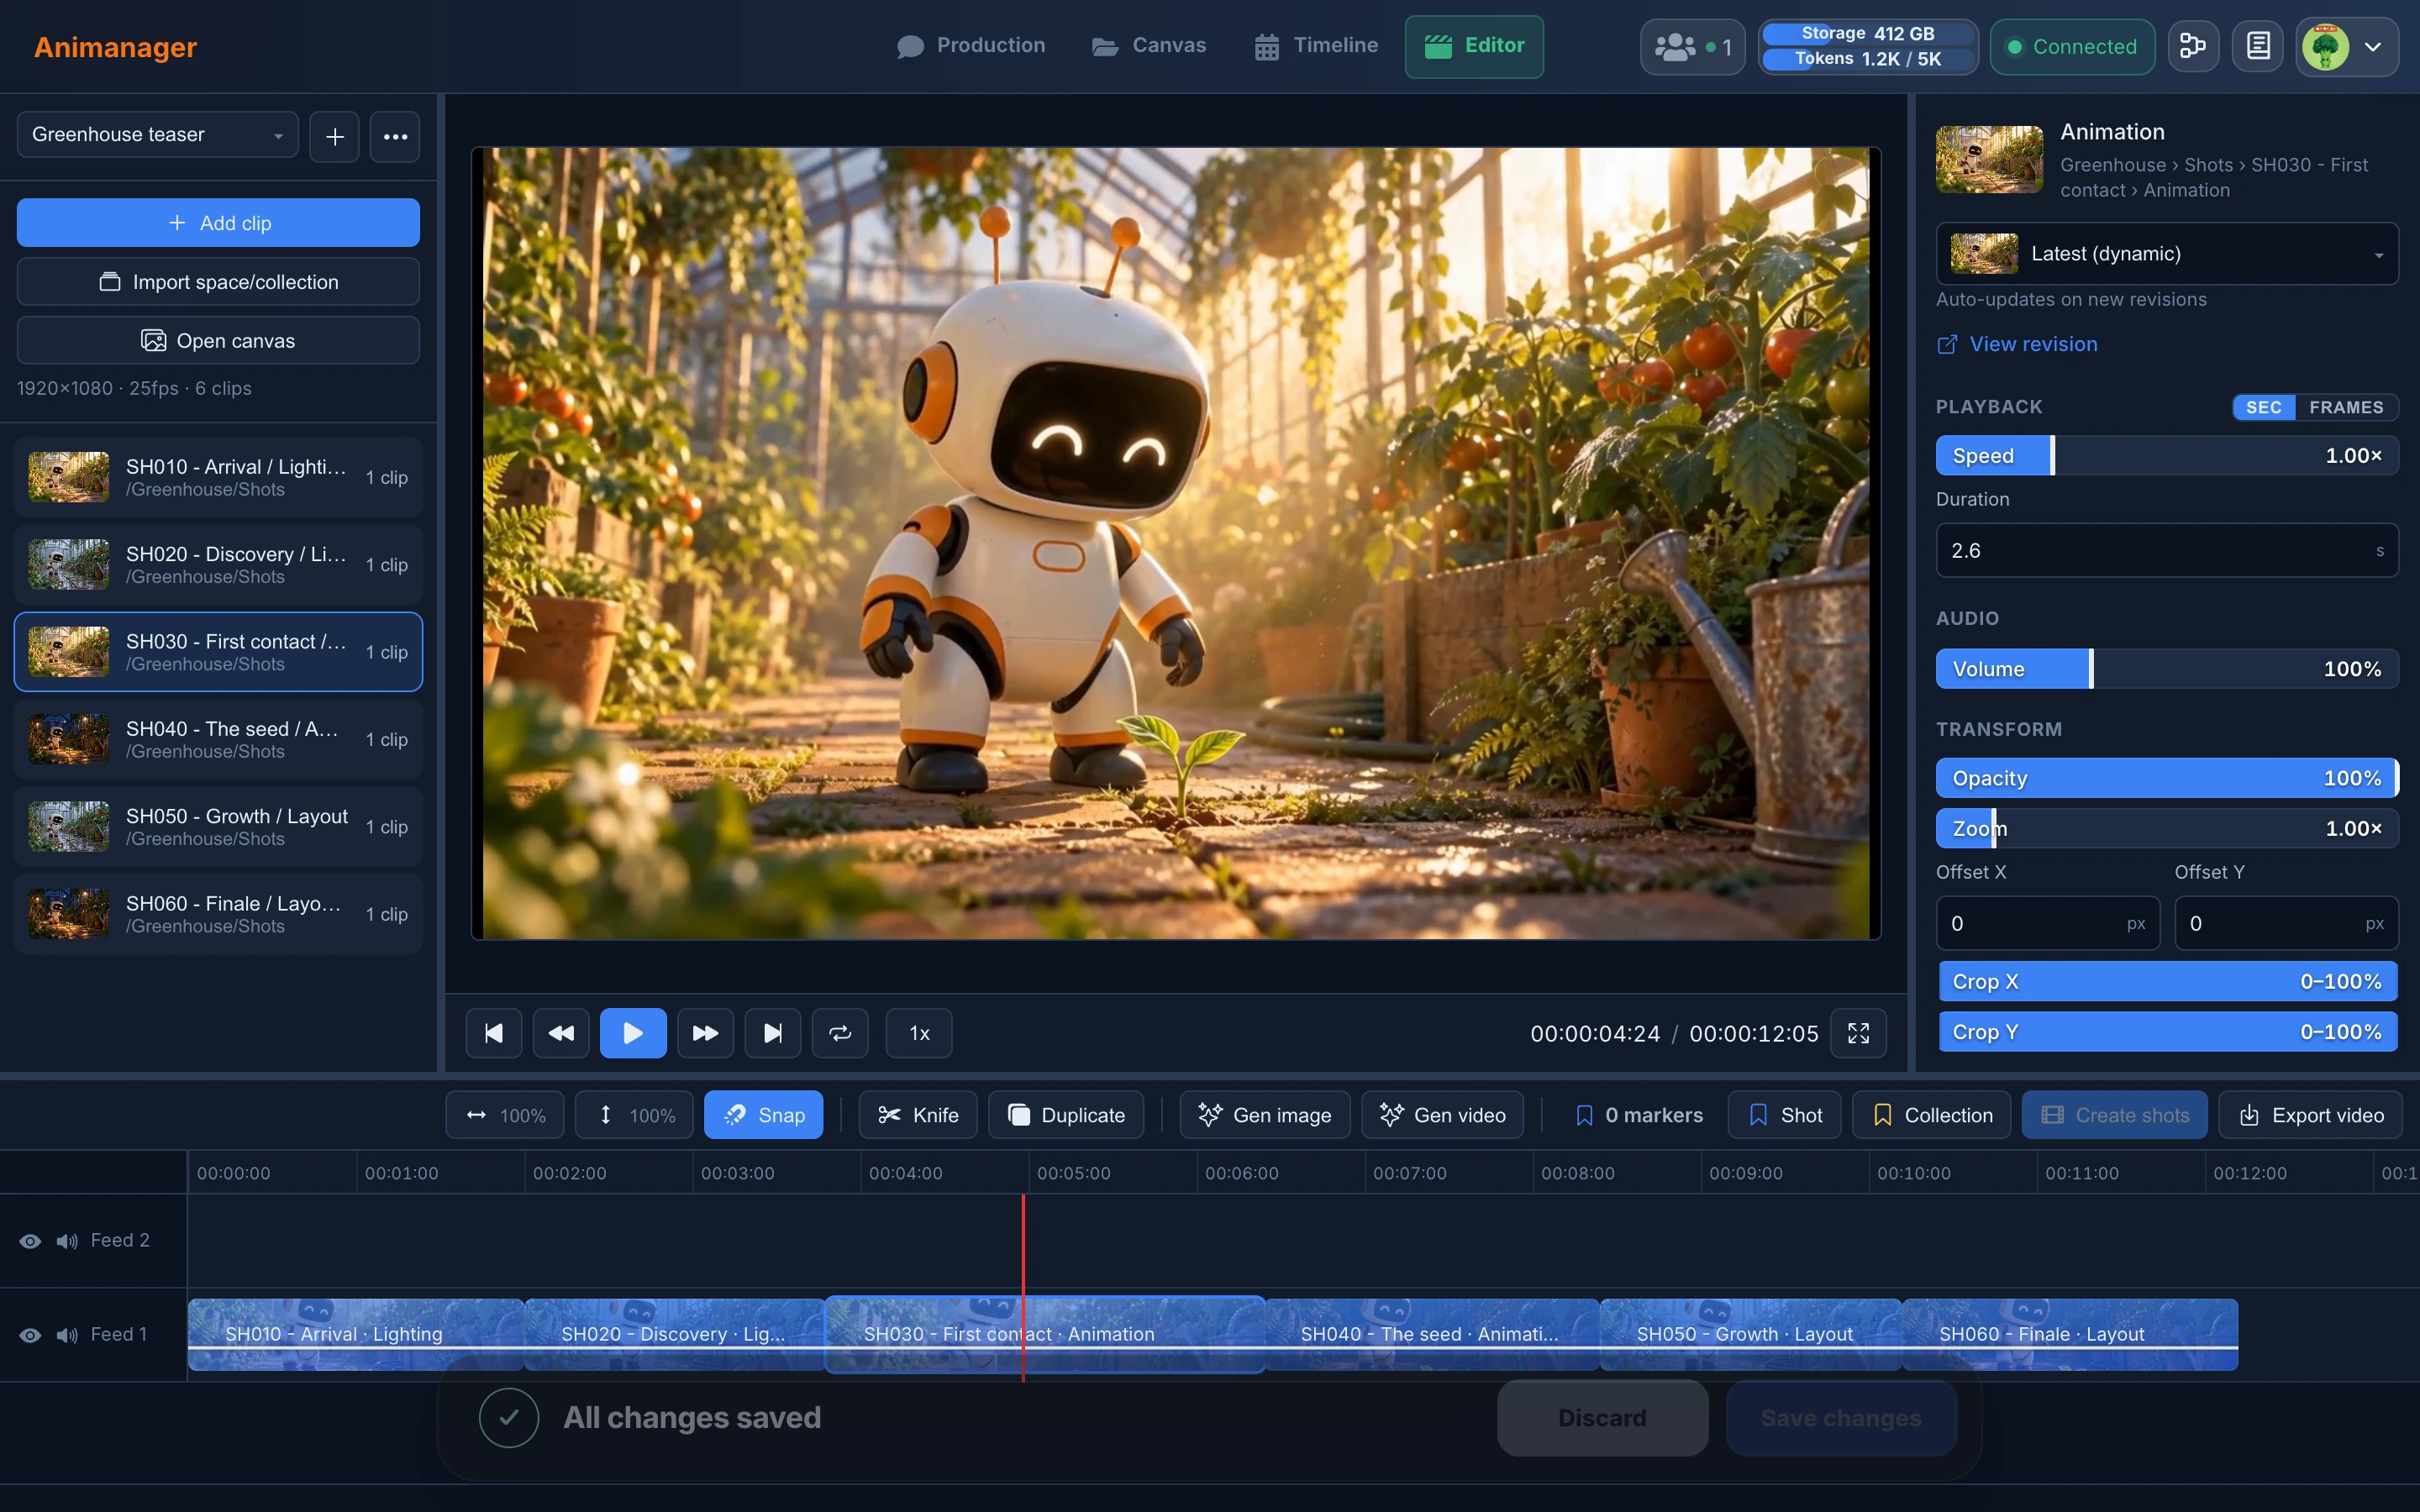Open the View revision link
This screenshot has width=2420, height=1512.
coord(2017,344)
